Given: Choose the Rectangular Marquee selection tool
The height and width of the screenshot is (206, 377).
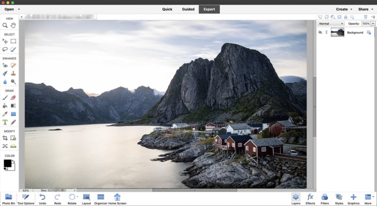Looking at the screenshot, I should [x=13, y=41].
